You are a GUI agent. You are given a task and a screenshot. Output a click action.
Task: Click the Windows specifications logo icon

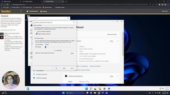click(x=66, y=76)
